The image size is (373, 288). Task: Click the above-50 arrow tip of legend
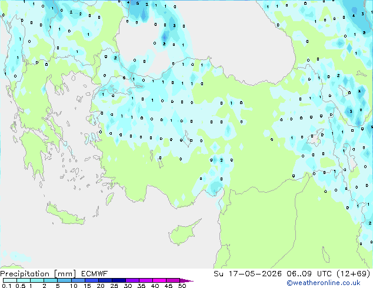(186, 280)
